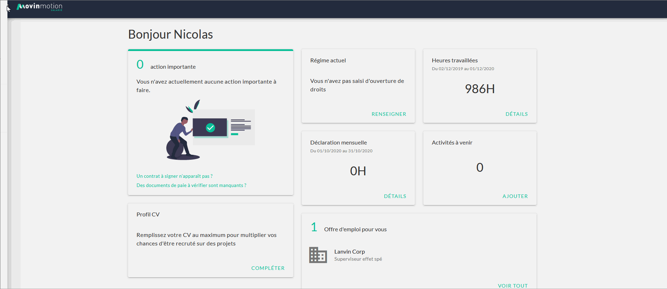Click the 0 count in Activités à venir
This screenshot has width=667, height=289.
[480, 168]
